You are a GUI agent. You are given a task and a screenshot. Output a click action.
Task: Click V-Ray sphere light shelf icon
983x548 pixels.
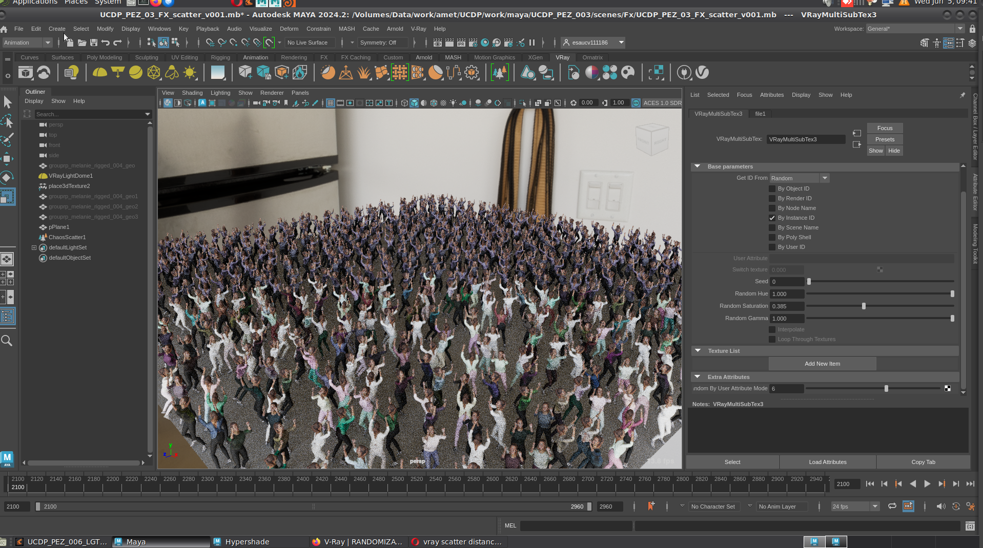tap(136, 73)
